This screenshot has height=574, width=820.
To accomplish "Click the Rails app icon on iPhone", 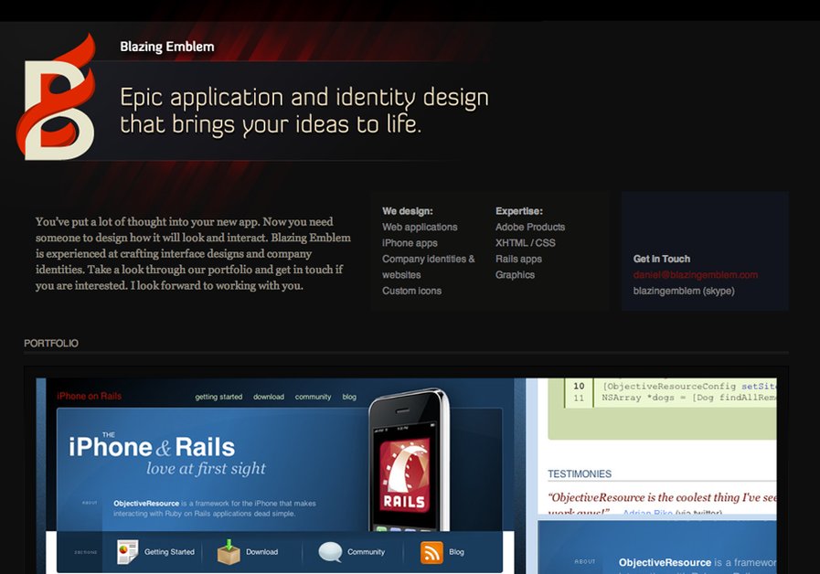I will pos(404,475).
